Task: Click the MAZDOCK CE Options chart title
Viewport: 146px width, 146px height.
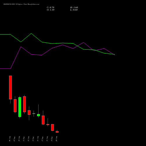Action: pyautogui.click(x=21, y=4)
